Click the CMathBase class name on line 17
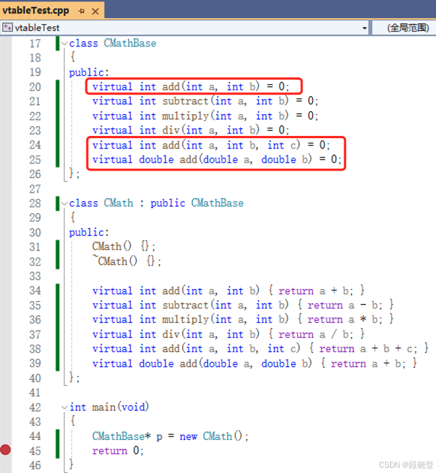Screen dimensions: 436x473 pos(130,43)
